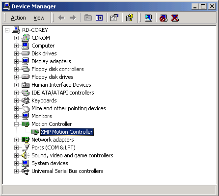Select Universal Serial Bus controllers item

[67, 171]
